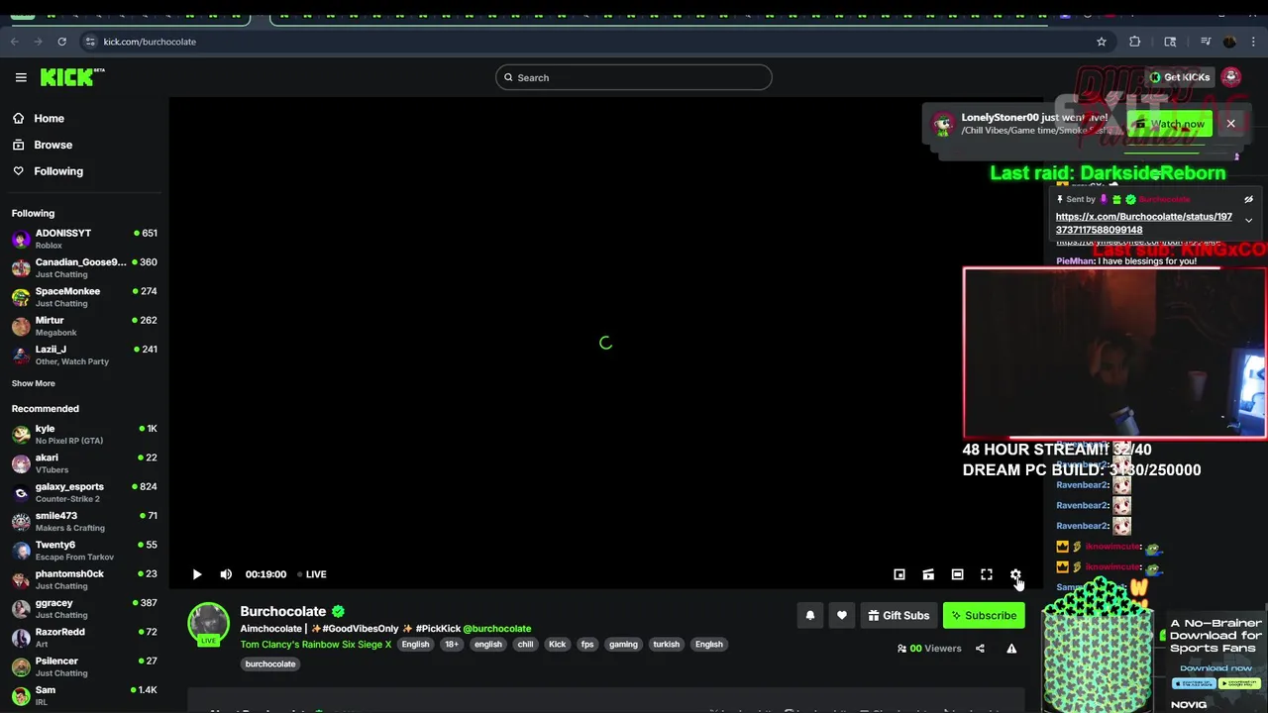
Task: Click the Gift Subs button
Action: (898, 616)
